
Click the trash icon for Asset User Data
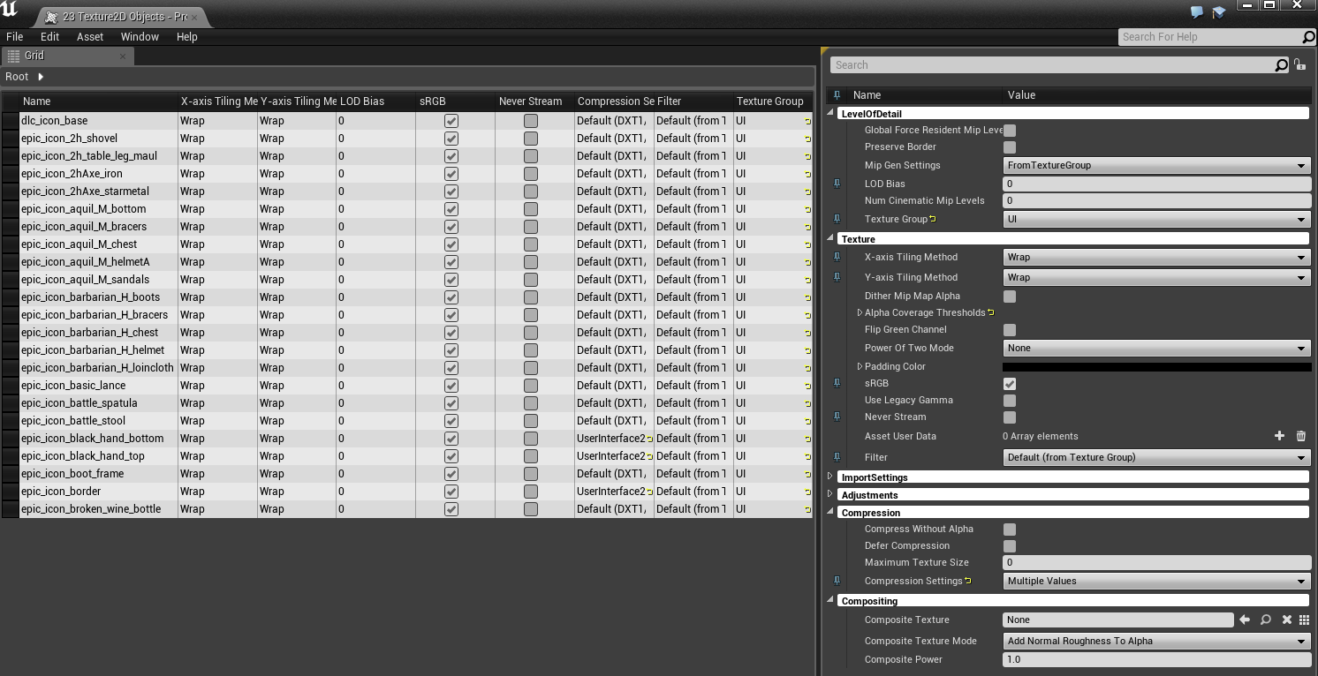(x=1300, y=436)
